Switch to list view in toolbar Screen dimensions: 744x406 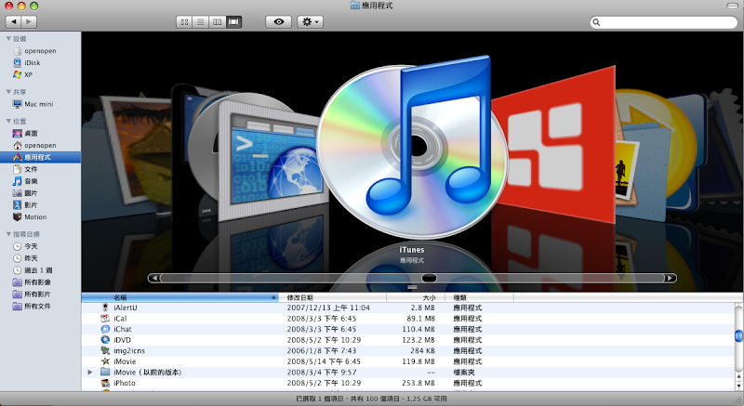coord(200,20)
